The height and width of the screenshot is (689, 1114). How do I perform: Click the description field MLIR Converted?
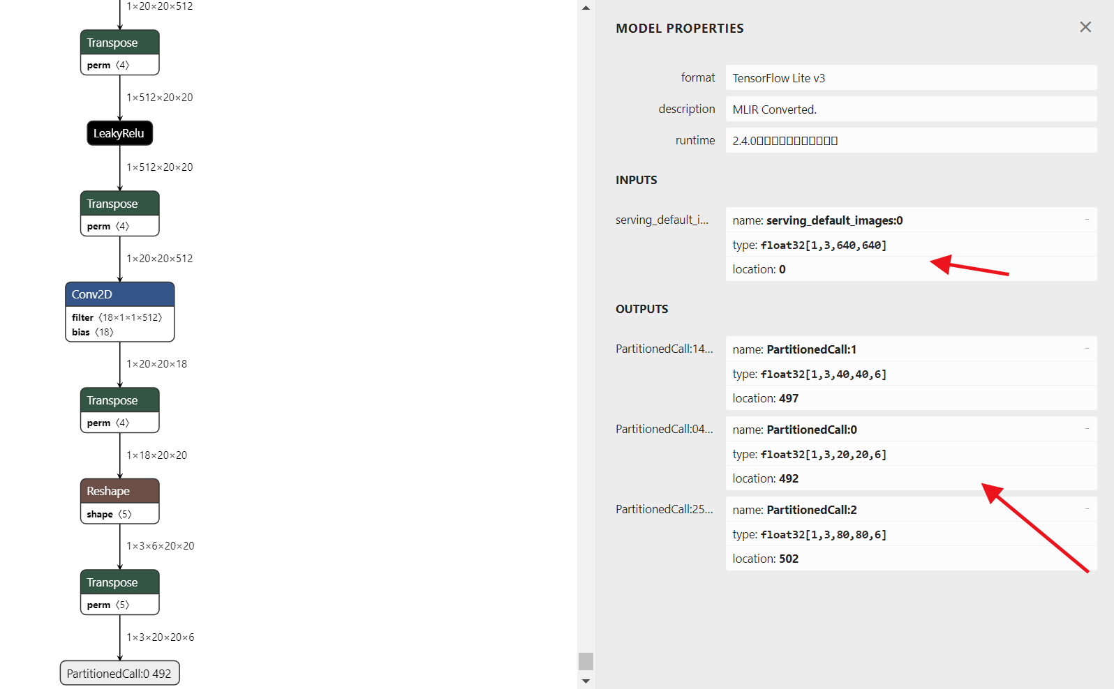[x=911, y=109]
